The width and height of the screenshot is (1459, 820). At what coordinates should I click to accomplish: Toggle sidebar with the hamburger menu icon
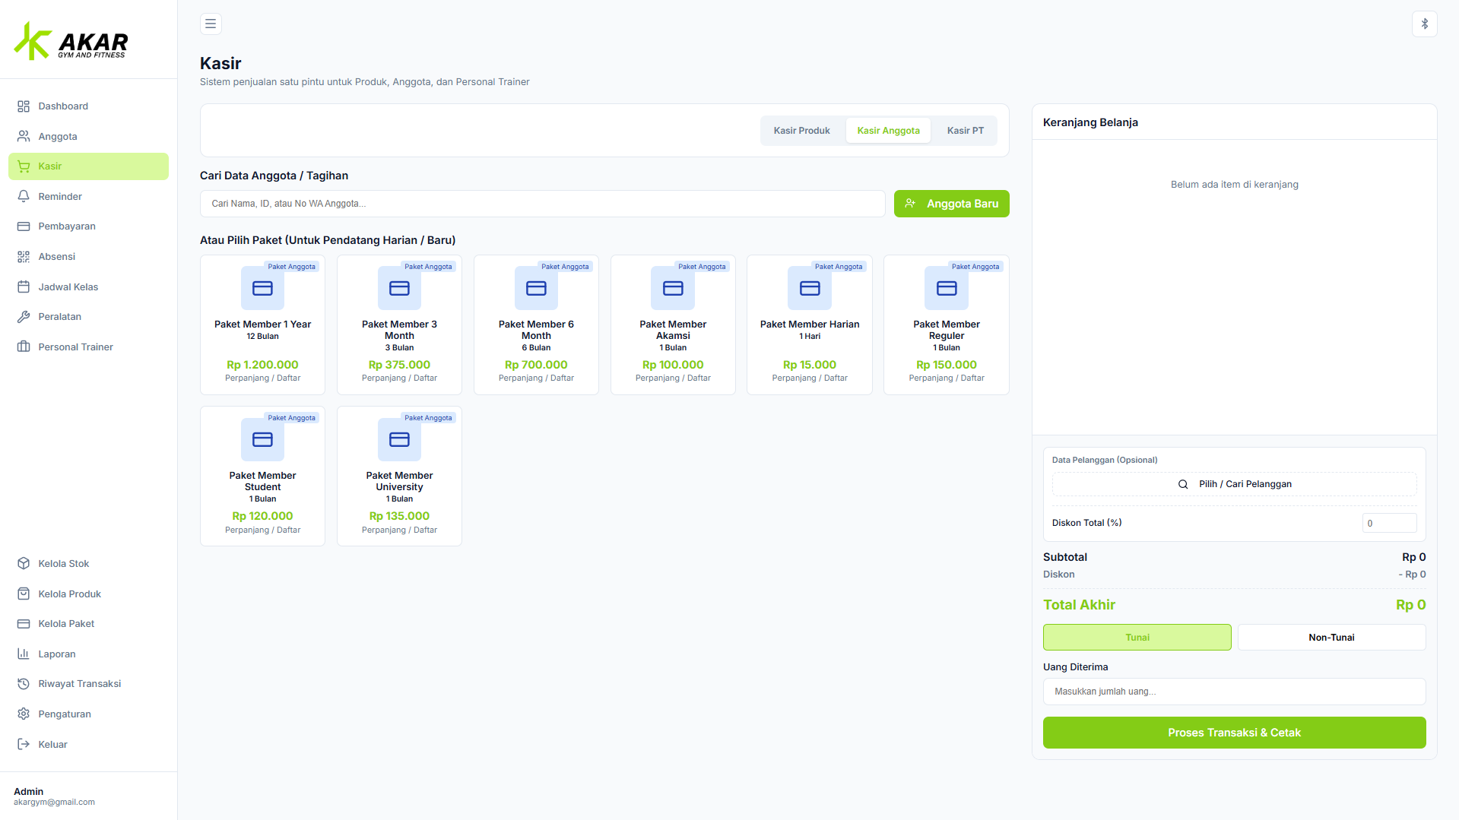tap(211, 24)
